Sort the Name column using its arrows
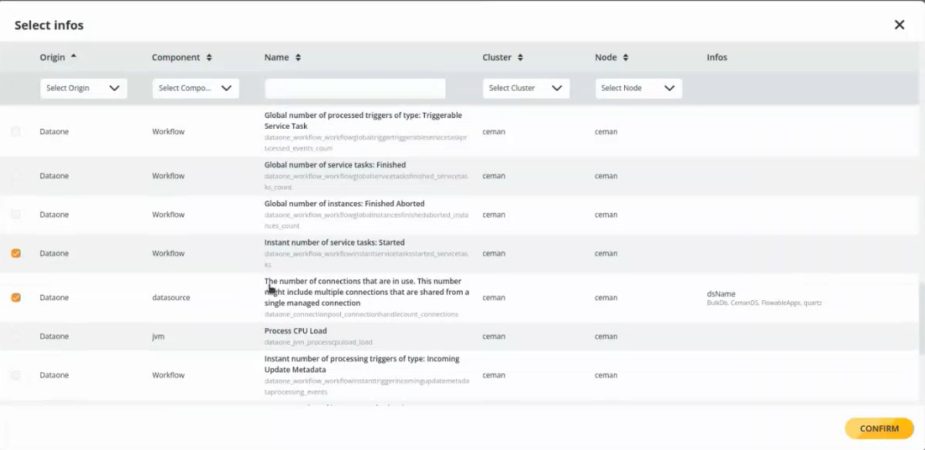925x450 pixels. point(298,58)
